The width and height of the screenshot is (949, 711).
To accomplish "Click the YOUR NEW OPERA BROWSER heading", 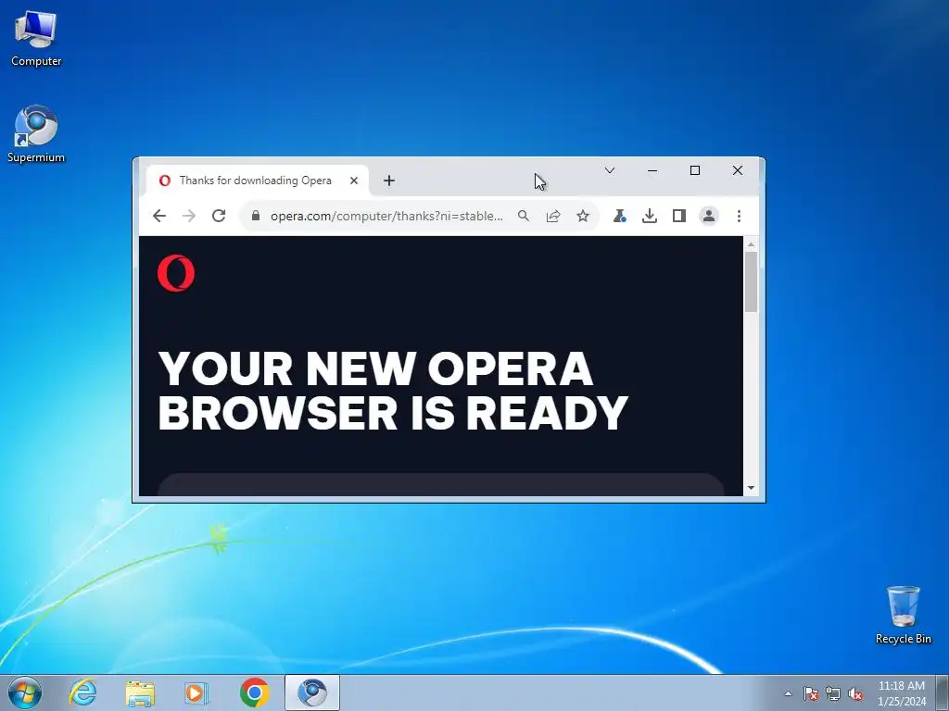I will (393, 391).
